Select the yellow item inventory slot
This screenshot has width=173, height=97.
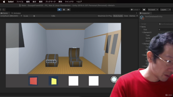coord(54,81)
